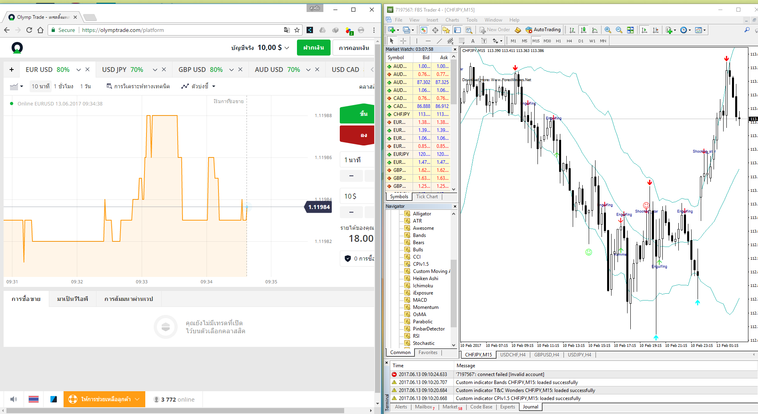Toggle Terminal panel icon in toolbar
This screenshot has height=414, width=758.
click(457, 30)
